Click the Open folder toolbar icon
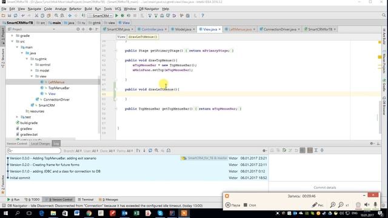Image resolution: width=388 pixels, height=218 pixels. (x=3, y=16)
